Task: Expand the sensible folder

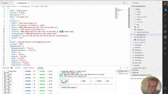Action: pos(136,65)
